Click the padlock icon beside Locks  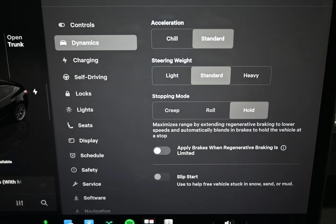tap(68, 93)
